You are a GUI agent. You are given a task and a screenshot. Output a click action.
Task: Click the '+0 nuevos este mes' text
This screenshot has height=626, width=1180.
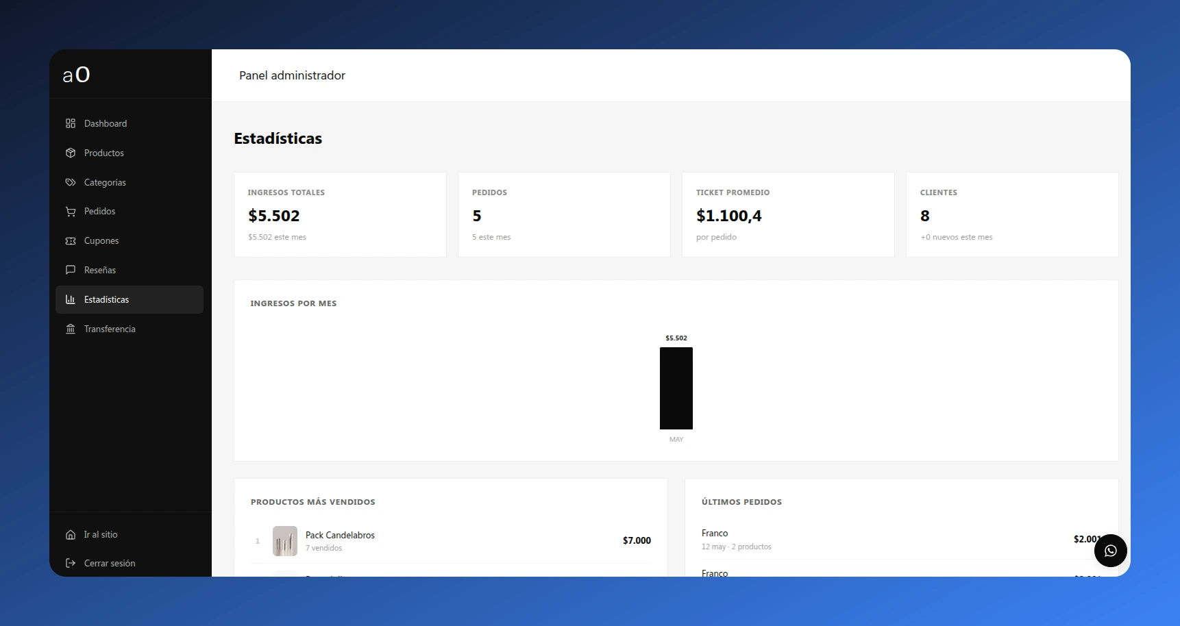956,237
